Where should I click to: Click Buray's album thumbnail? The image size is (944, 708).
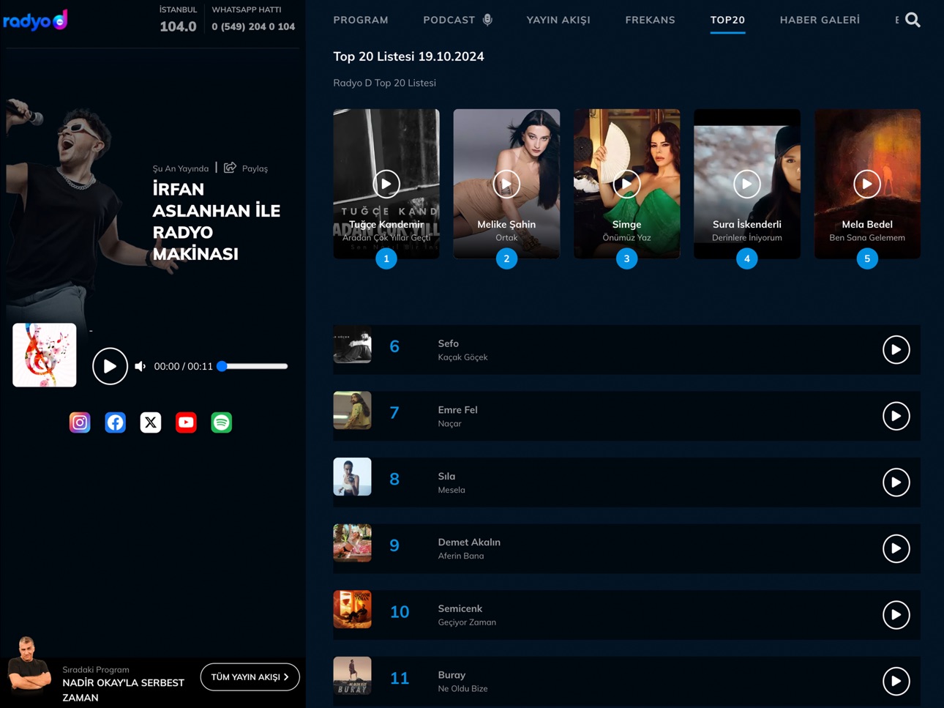click(x=352, y=675)
